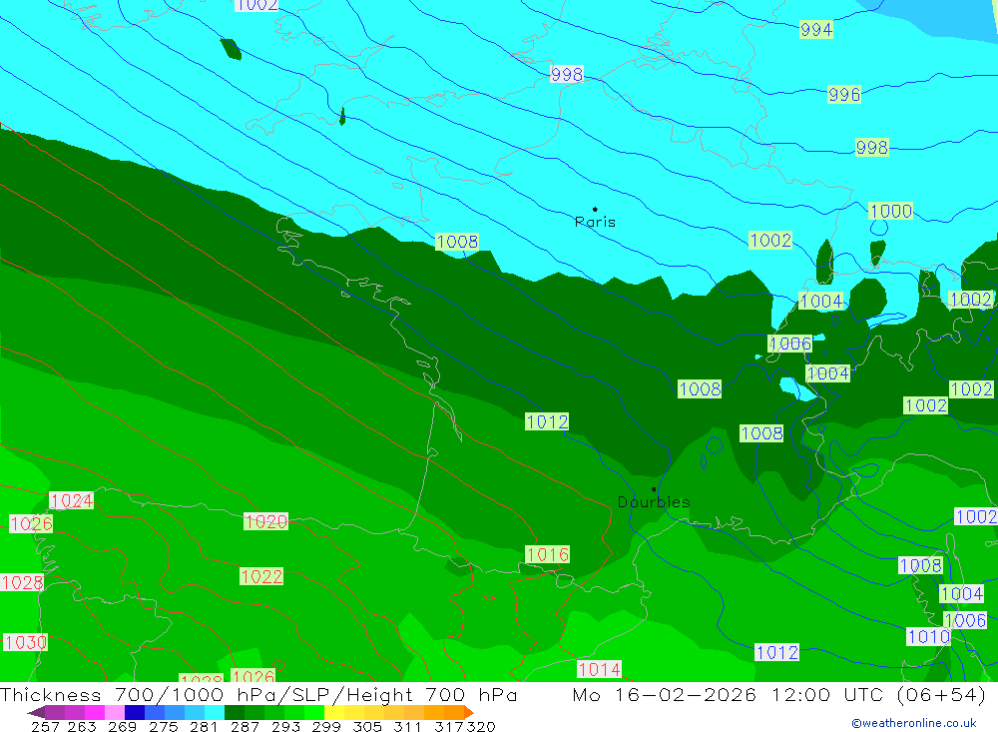This screenshot has width=998, height=732.
Task: Click the red 1014 pressure label
Action: coord(599,669)
